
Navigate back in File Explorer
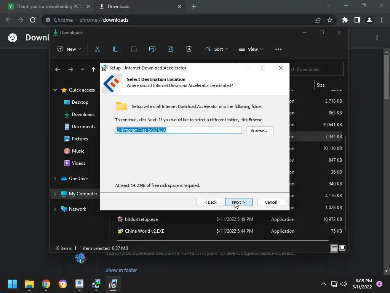coord(58,69)
